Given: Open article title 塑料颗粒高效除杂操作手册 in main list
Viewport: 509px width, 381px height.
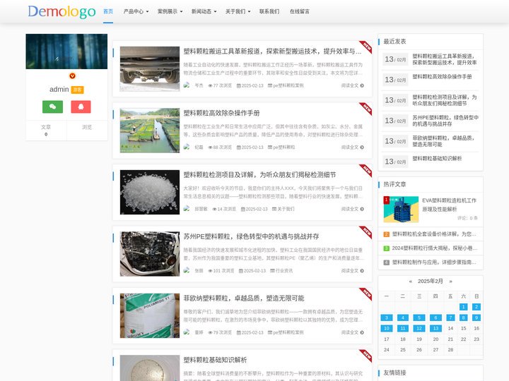Looking at the screenshot, I should (x=221, y=113).
